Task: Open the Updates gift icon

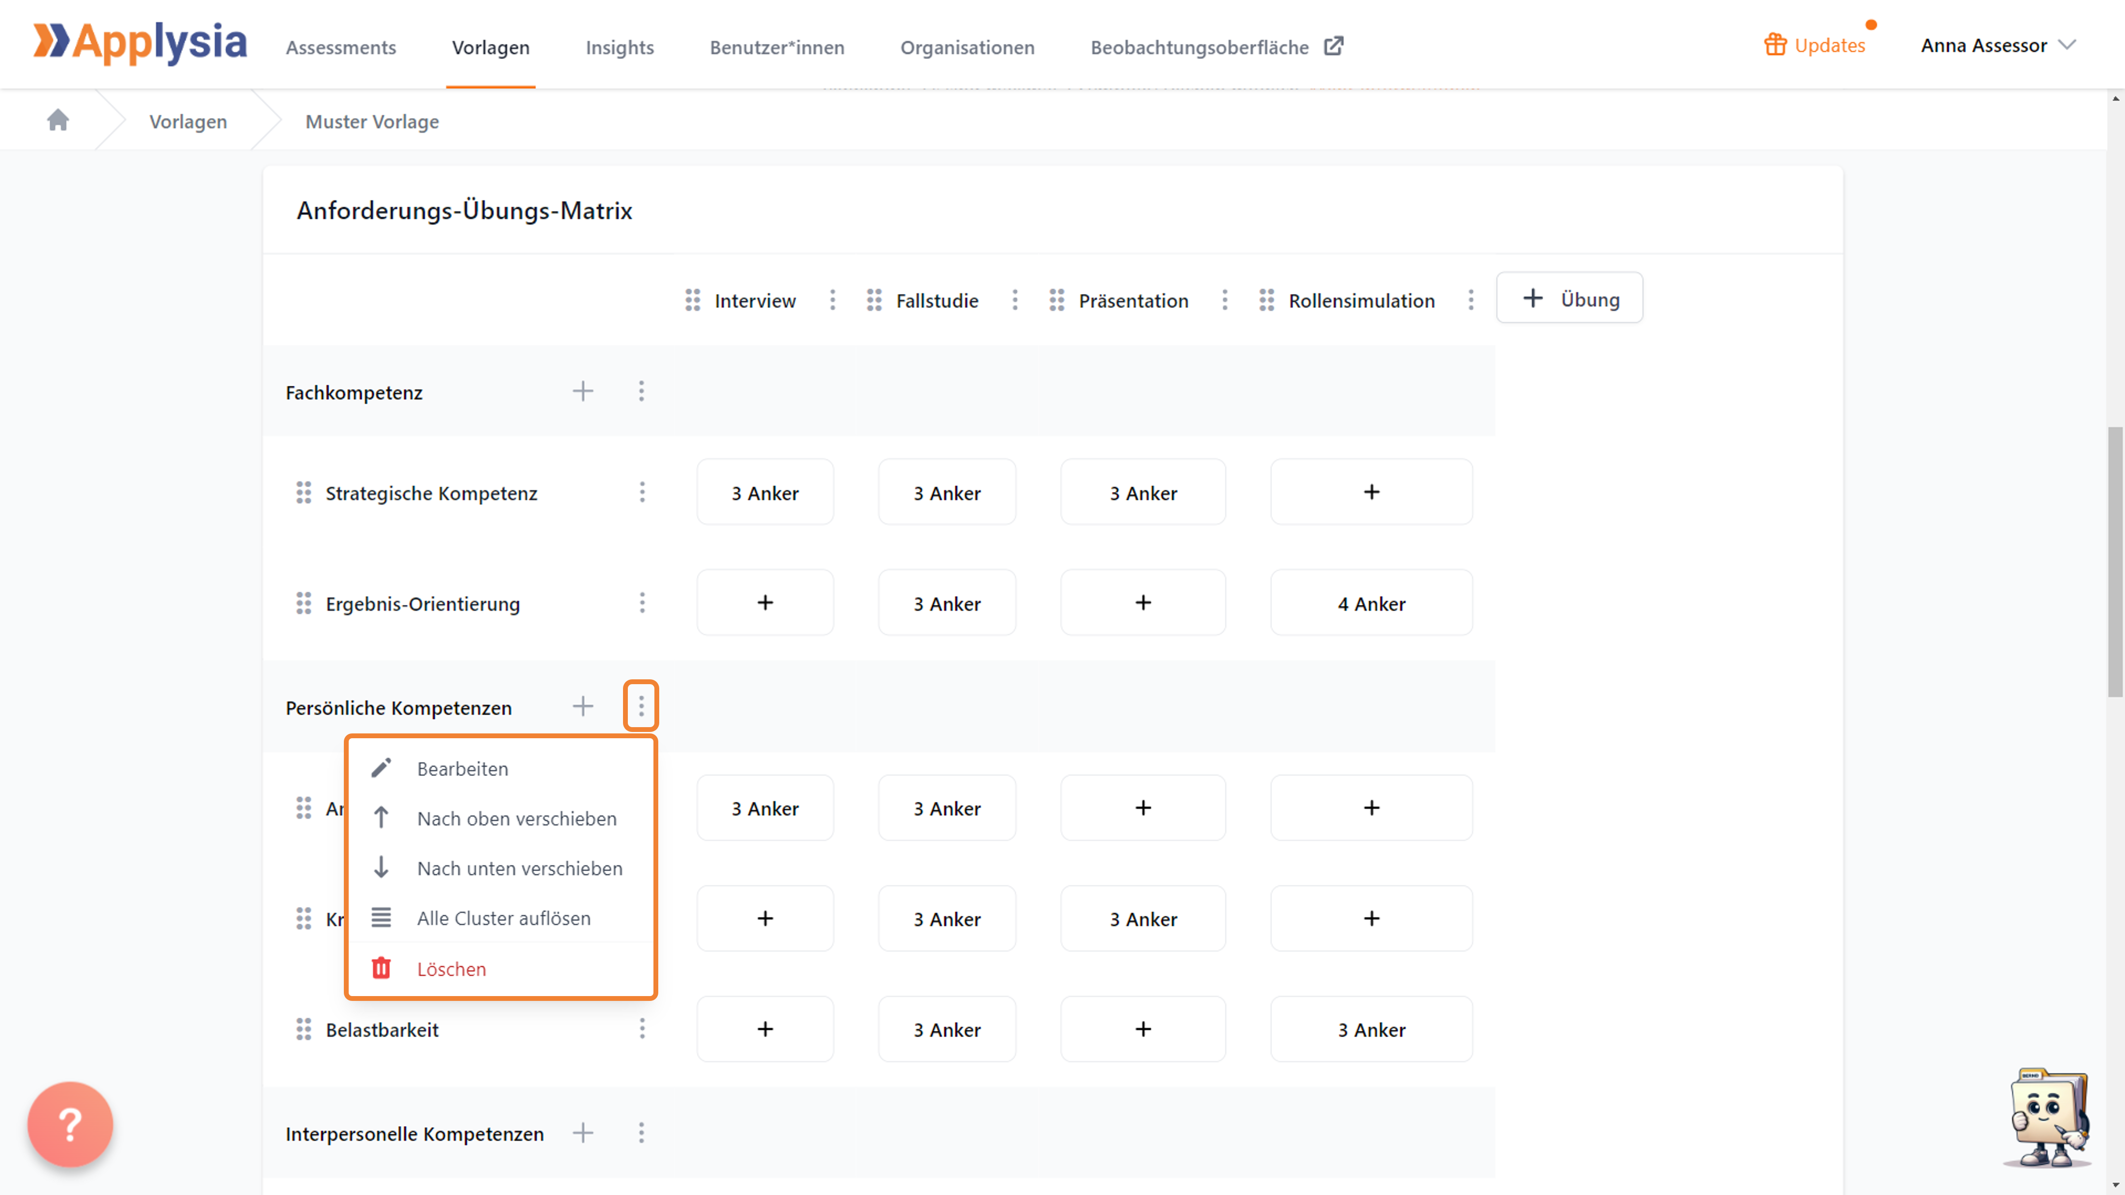Action: click(1774, 44)
